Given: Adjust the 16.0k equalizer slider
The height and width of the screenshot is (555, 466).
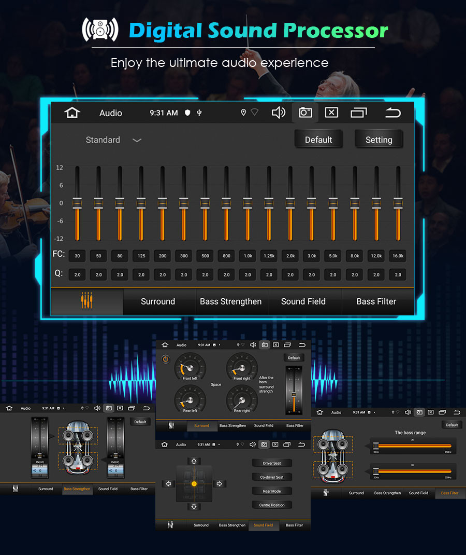Looking at the screenshot, I should click(398, 203).
